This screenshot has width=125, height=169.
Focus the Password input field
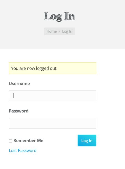53,123
